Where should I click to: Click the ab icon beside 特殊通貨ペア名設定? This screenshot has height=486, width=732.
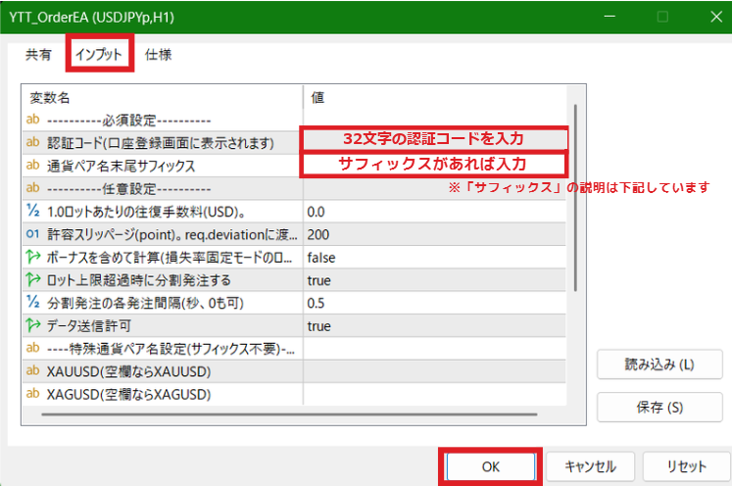32,348
